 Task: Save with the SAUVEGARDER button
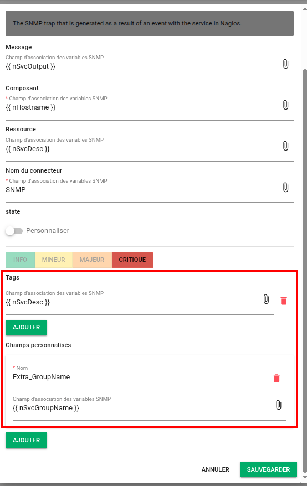(269, 469)
